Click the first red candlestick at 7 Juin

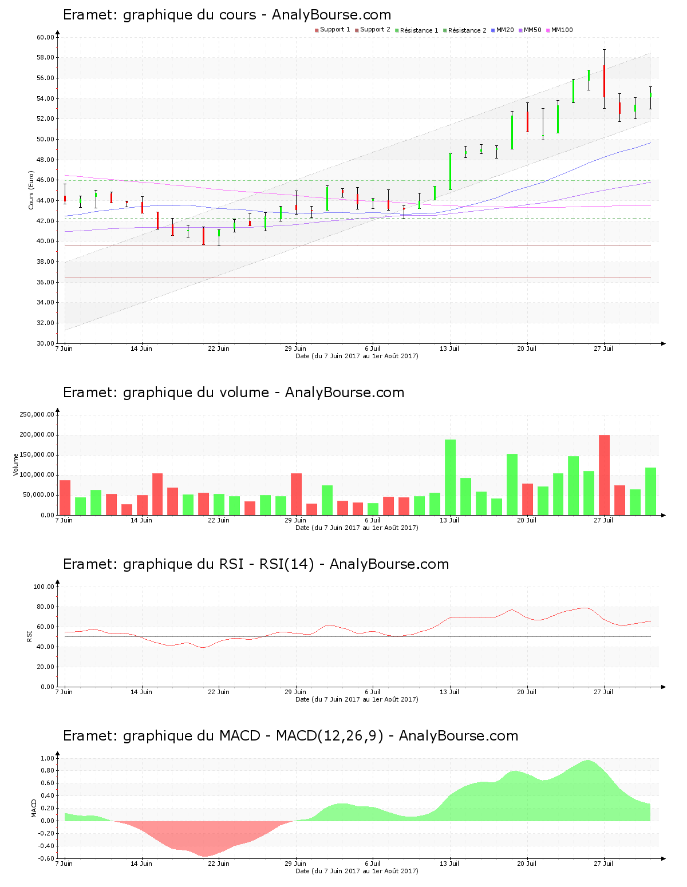tap(65, 199)
